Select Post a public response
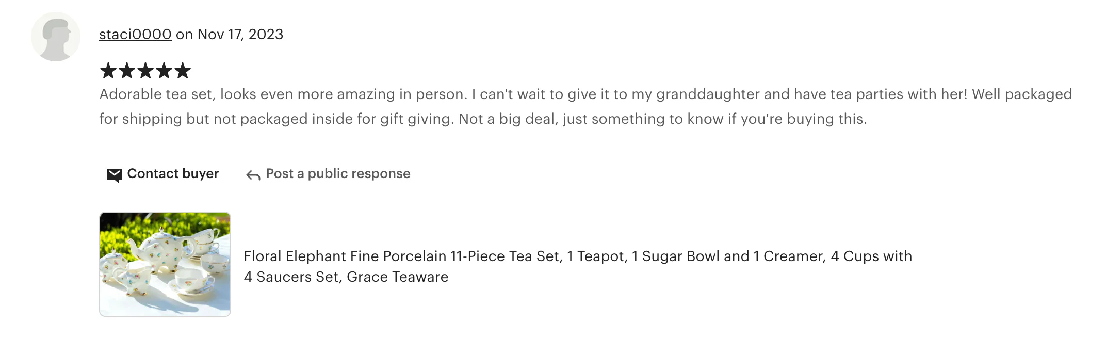 click(x=338, y=174)
